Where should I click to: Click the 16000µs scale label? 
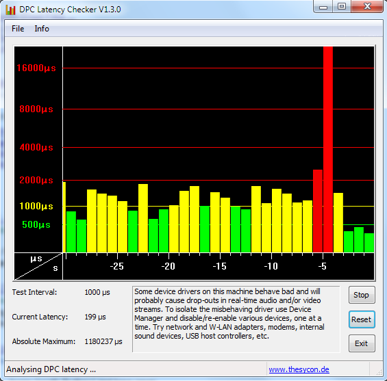pyautogui.click(x=36, y=68)
